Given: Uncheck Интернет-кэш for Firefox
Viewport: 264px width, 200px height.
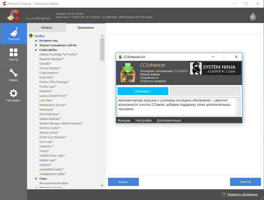Looking at the screenshot, I should point(36,41).
